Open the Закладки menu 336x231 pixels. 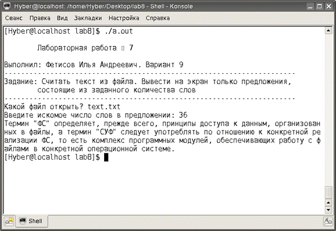coord(88,18)
